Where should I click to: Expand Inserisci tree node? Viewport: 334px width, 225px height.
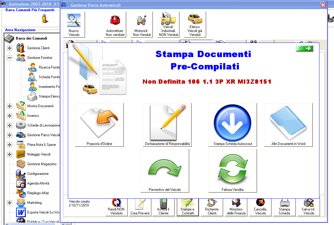[10, 116]
